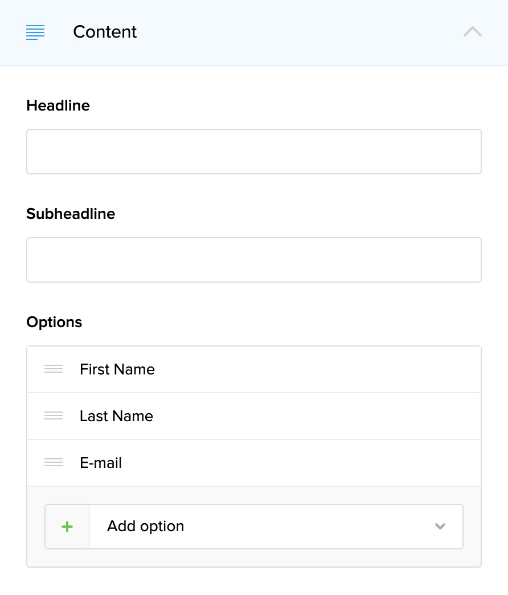Click the Add option dropdown arrow
This screenshot has height=595, width=508.
[x=440, y=527]
